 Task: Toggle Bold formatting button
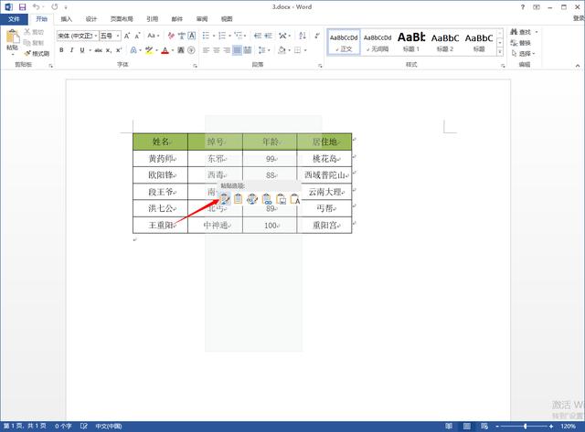tap(60, 50)
